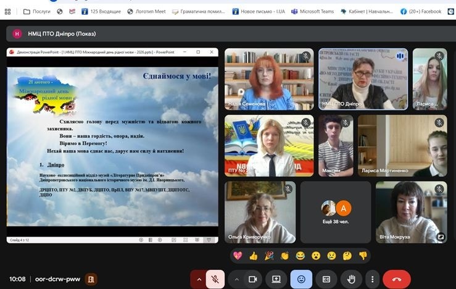Unmute the microphone in the call bar
This screenshot has width=456, height=289.
click(x=215, y=279)
